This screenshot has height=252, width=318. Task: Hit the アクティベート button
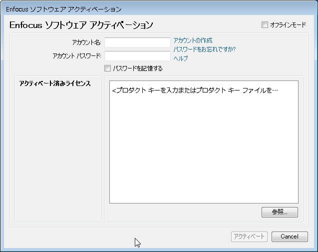pyautogui.click(x=249, y=236)
